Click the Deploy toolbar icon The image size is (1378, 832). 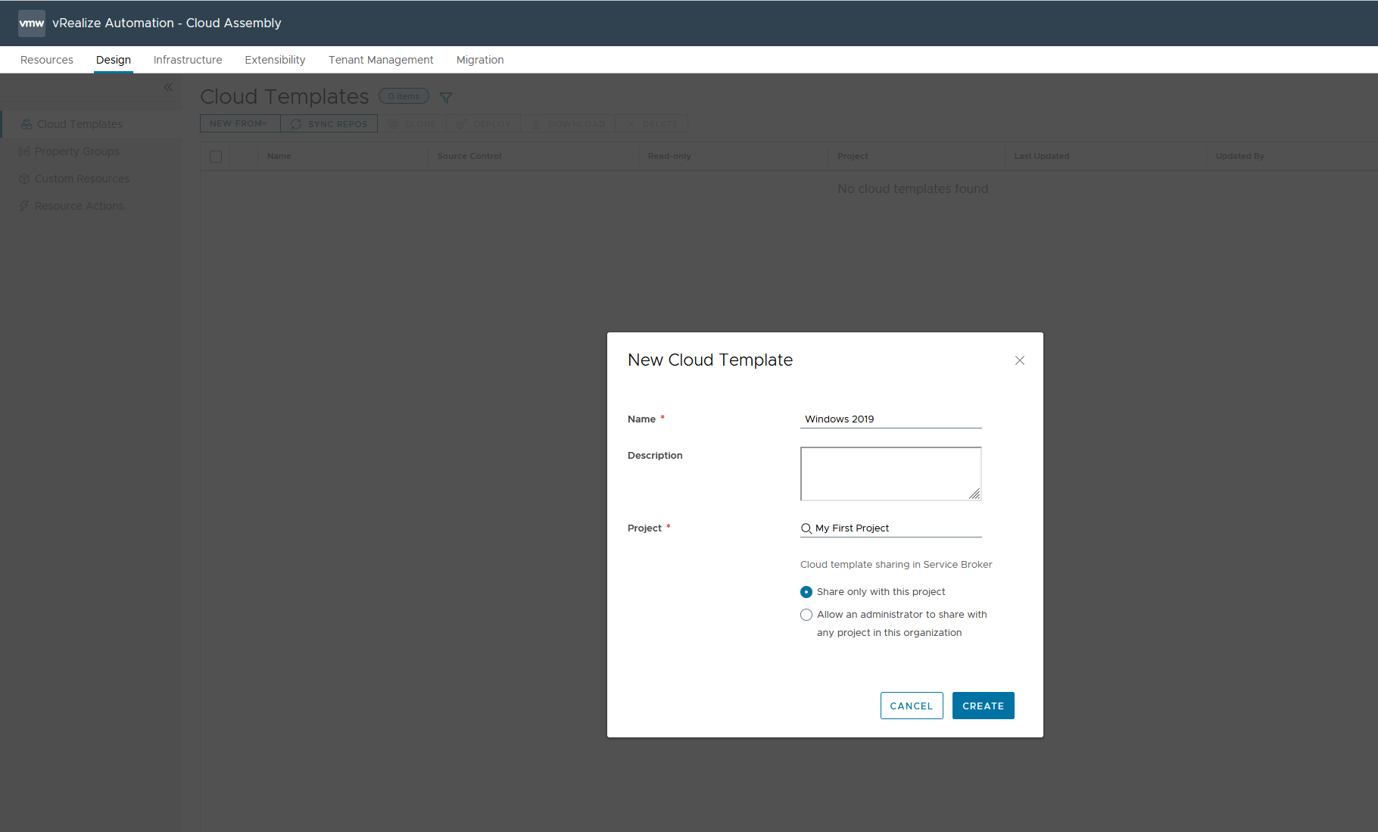tap(461, 124)
